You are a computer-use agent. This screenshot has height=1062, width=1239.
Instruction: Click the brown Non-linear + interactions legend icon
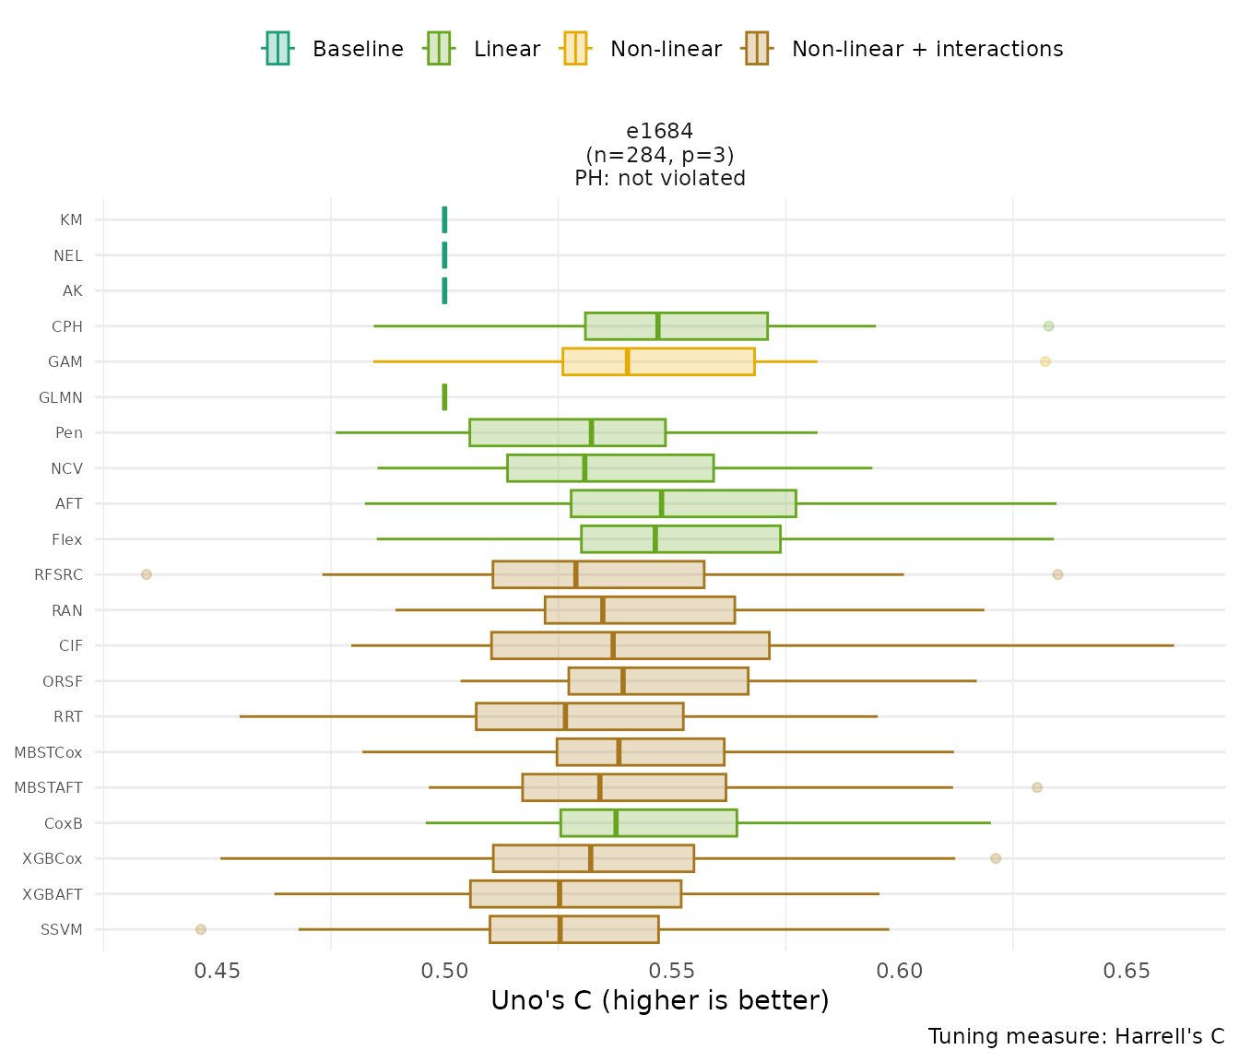[757, 49]
